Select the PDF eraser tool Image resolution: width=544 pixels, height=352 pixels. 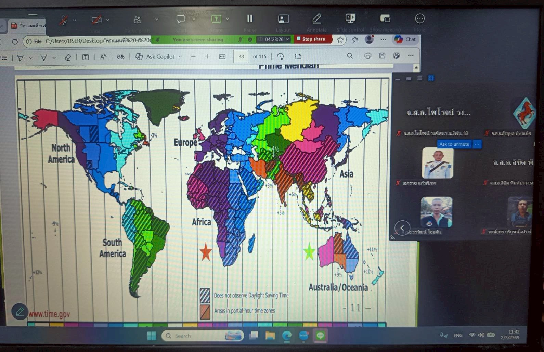tap(68, 57)
